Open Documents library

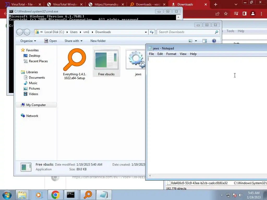tap(37, 78)
